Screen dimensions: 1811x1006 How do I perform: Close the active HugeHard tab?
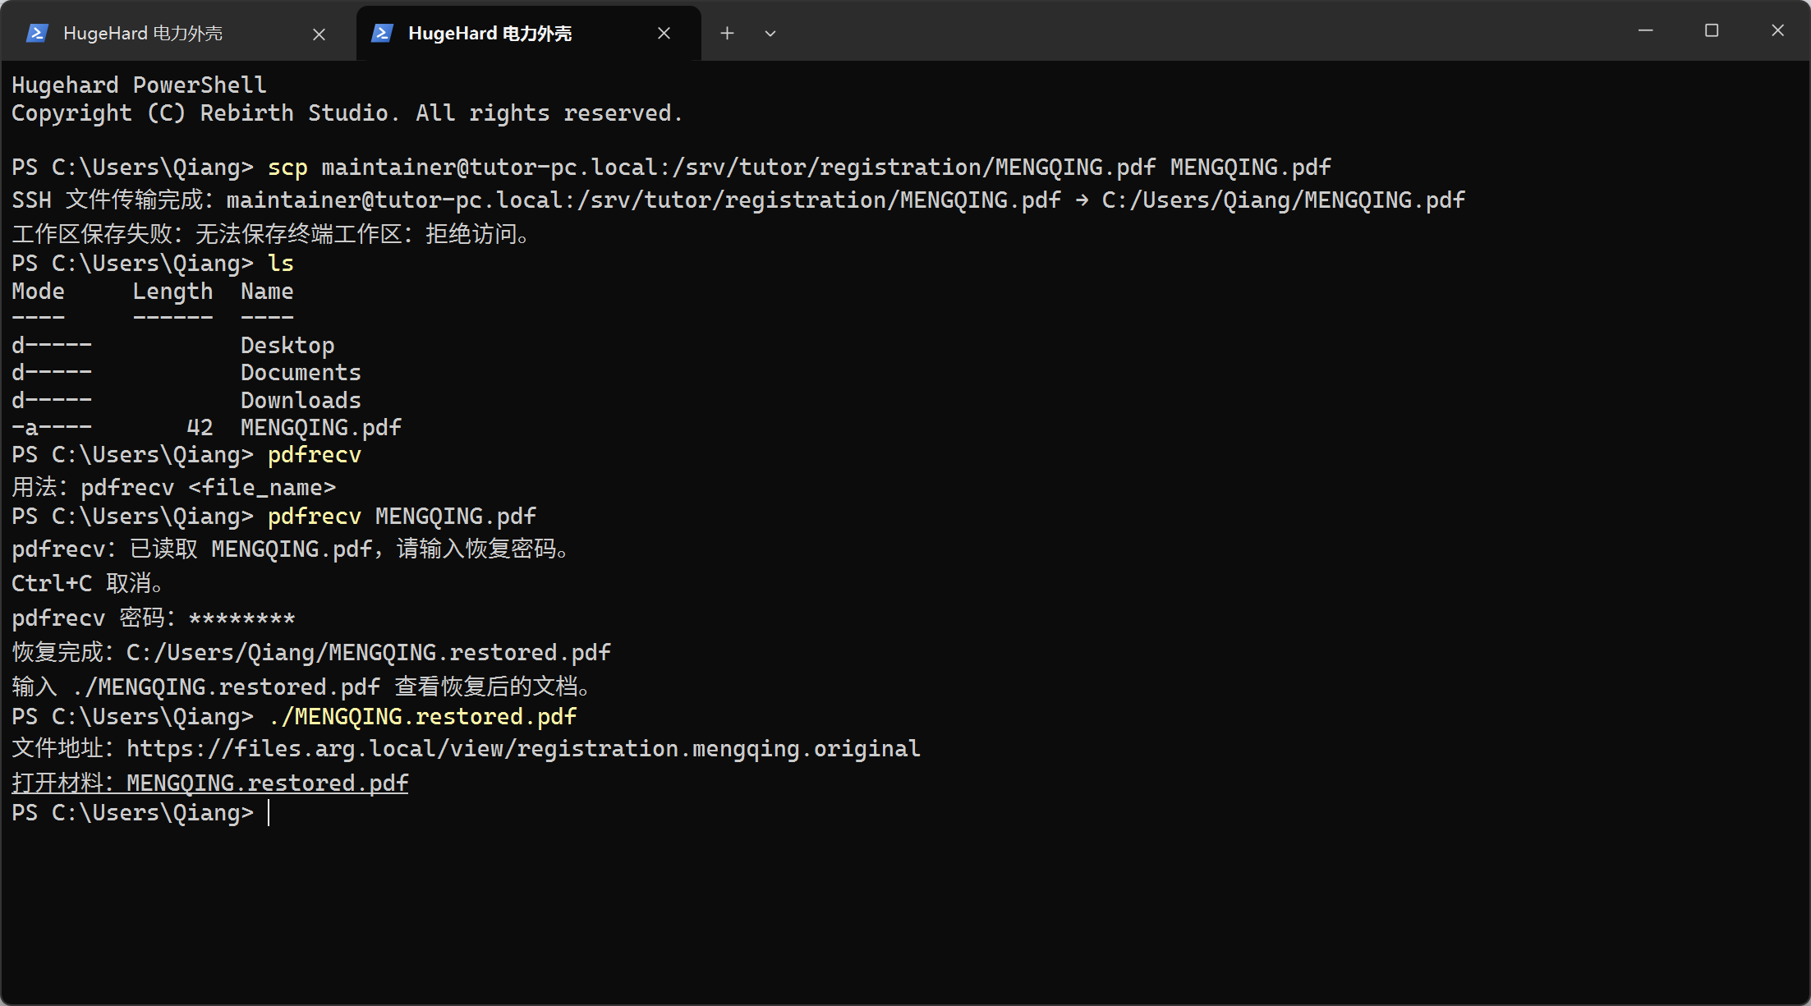[x=664, y=33]
